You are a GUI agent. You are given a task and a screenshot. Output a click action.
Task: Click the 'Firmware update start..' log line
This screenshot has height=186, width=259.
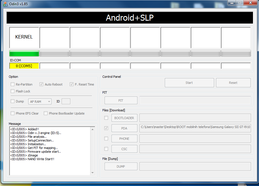click(35, 152)
